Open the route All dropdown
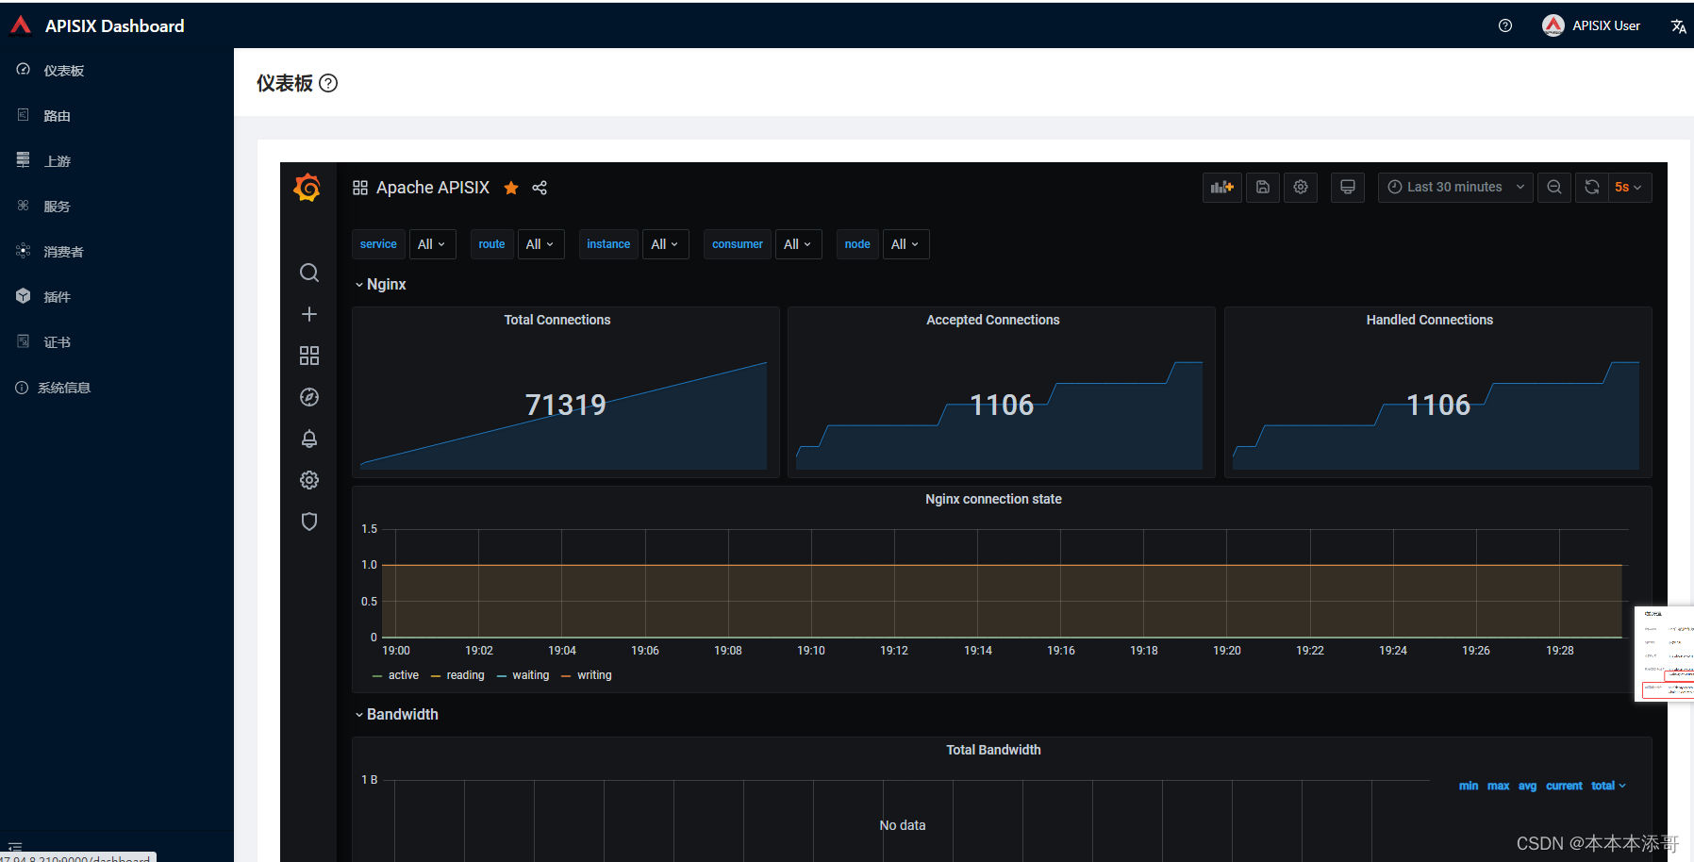This screenshot has height=862, width=1694. pos(540,244)
